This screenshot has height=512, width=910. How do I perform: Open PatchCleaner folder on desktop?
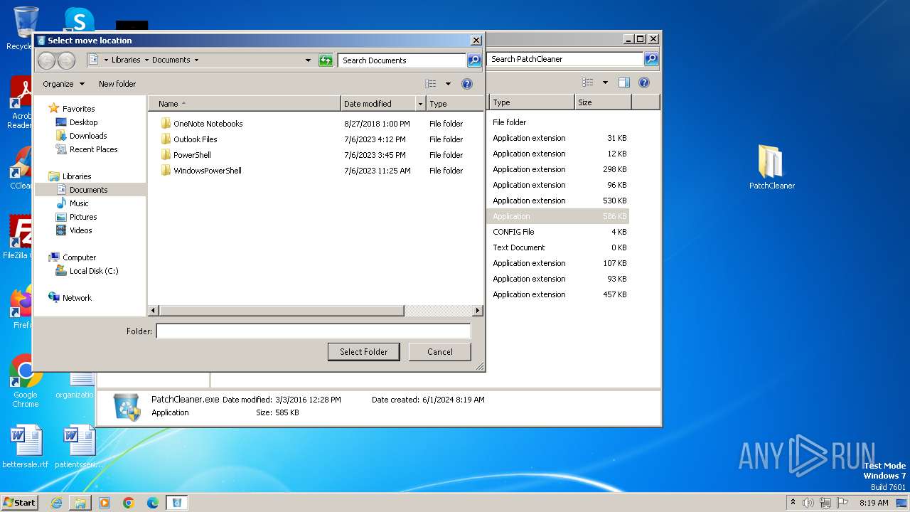771,167
